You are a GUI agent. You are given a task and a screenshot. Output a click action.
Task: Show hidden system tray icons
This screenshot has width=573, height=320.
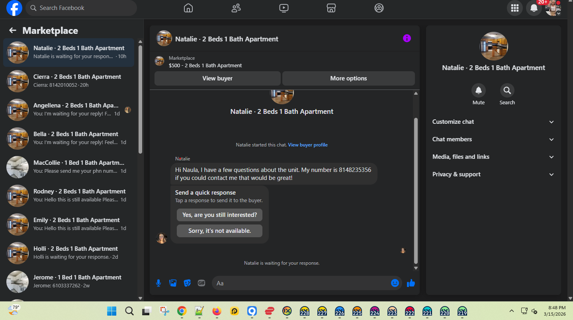pos(512,311)
